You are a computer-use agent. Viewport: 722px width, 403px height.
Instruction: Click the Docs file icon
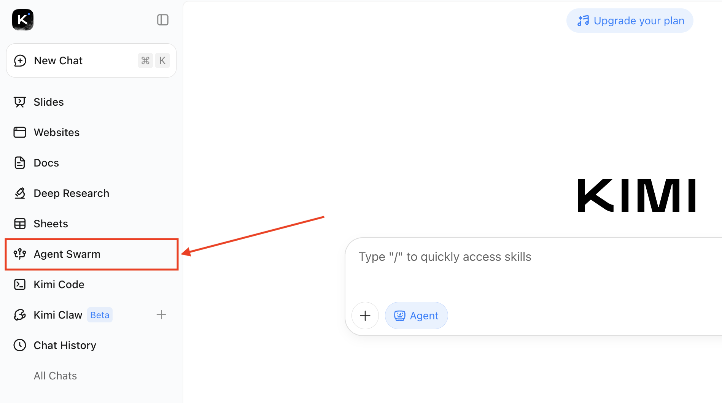click(20, 163)
